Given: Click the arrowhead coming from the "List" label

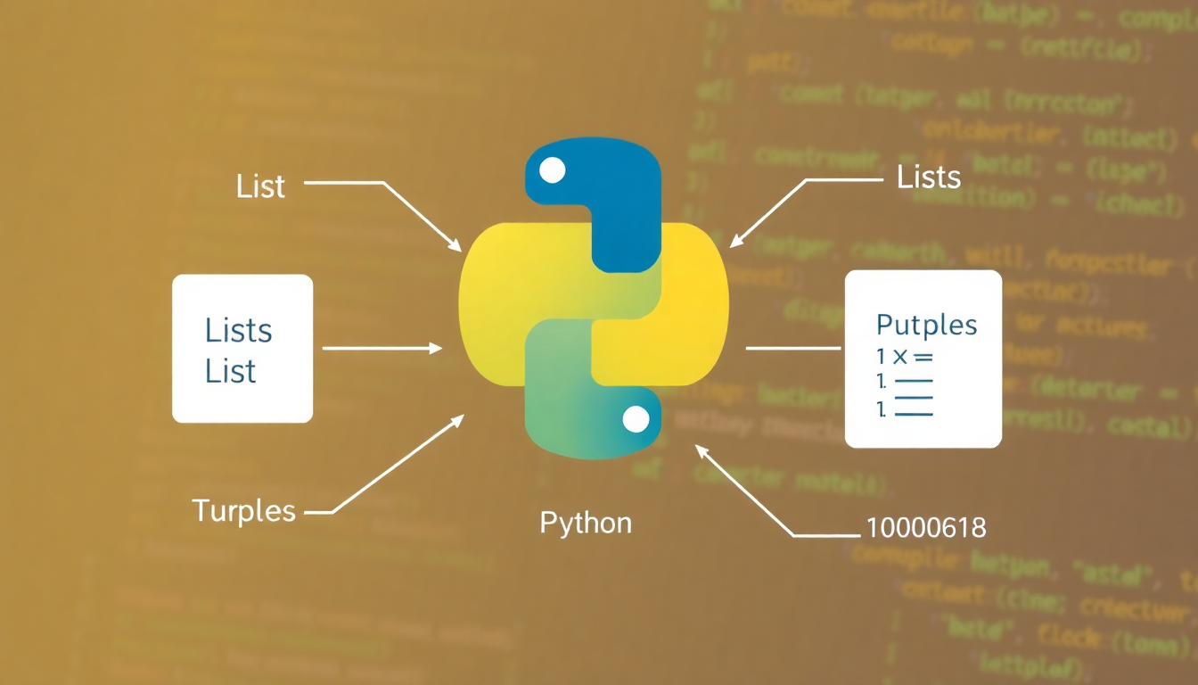Looking at the screenshot, I should 455,245.
